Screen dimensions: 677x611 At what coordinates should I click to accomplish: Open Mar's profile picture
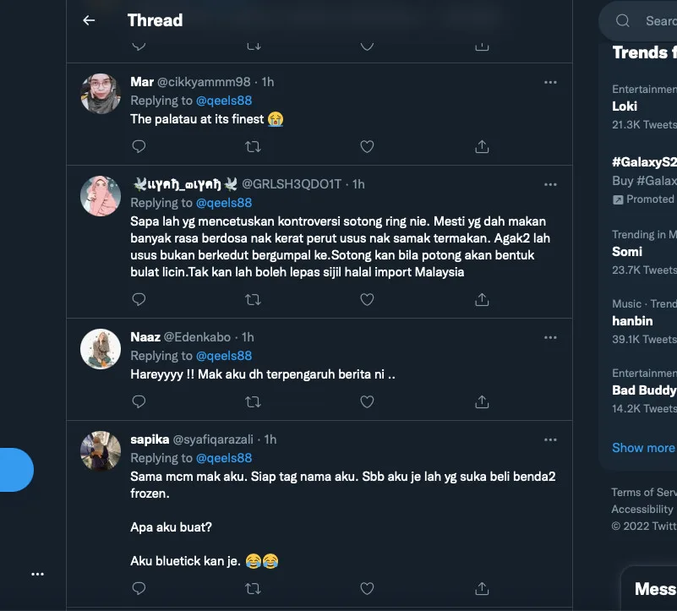tap(101, 93)
